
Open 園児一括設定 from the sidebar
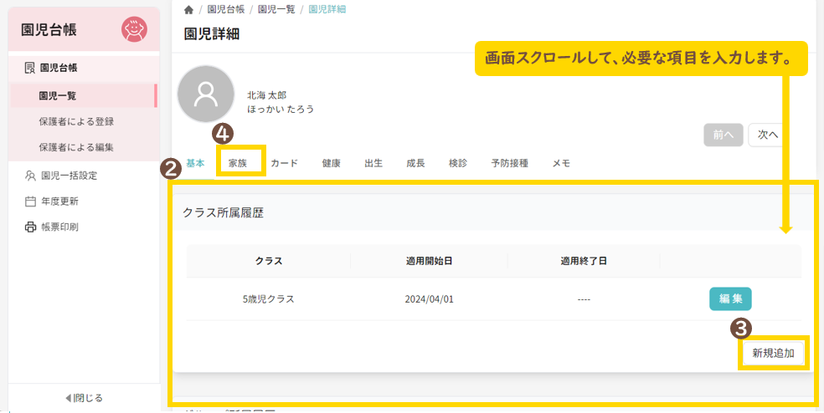69,176
